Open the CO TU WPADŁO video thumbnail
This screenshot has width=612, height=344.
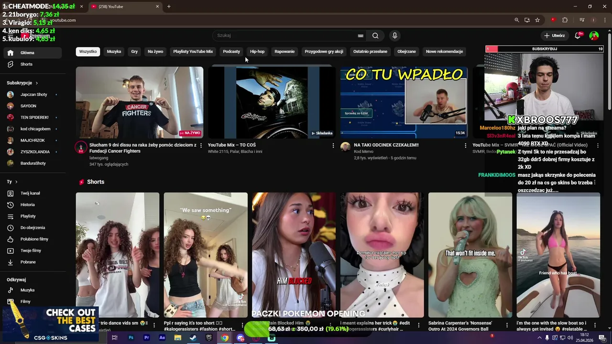pyautogui.click(x=404, y=102)
